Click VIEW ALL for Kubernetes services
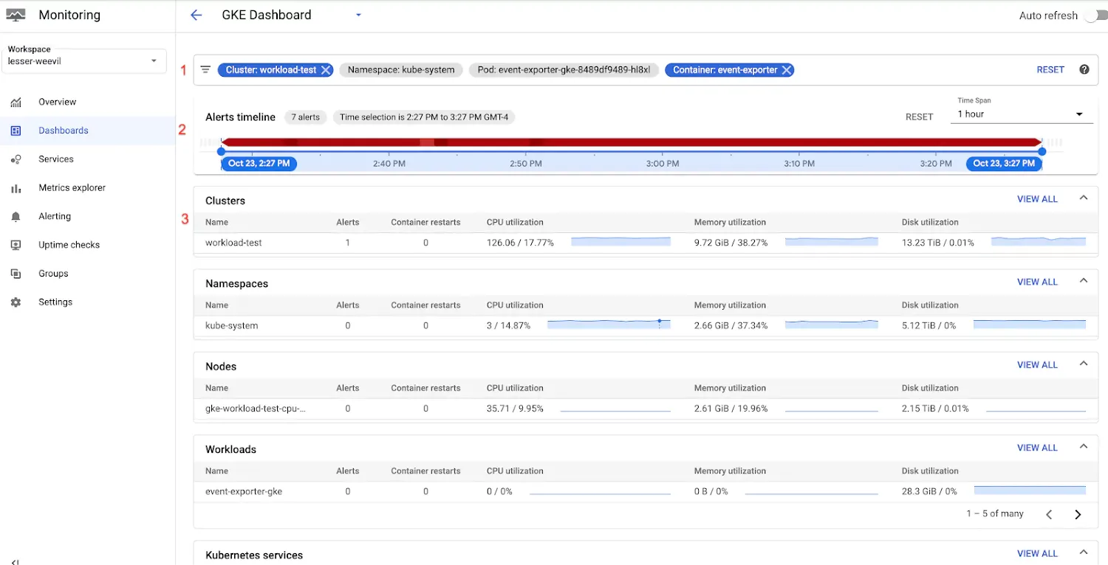The width and height of the screenshot is (1108, 565). tap(1038, 554)
